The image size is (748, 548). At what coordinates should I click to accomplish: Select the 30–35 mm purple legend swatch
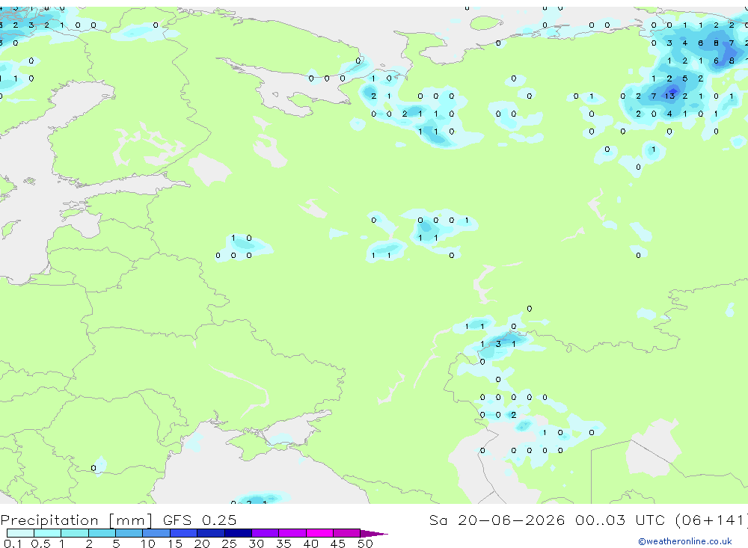tap(266, 533)
